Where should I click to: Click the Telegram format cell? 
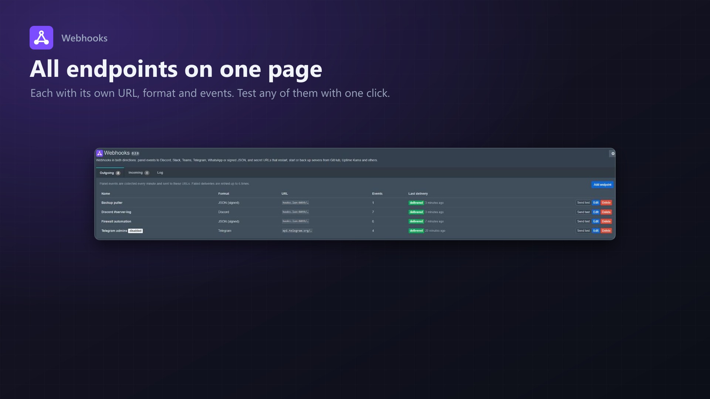224,231
